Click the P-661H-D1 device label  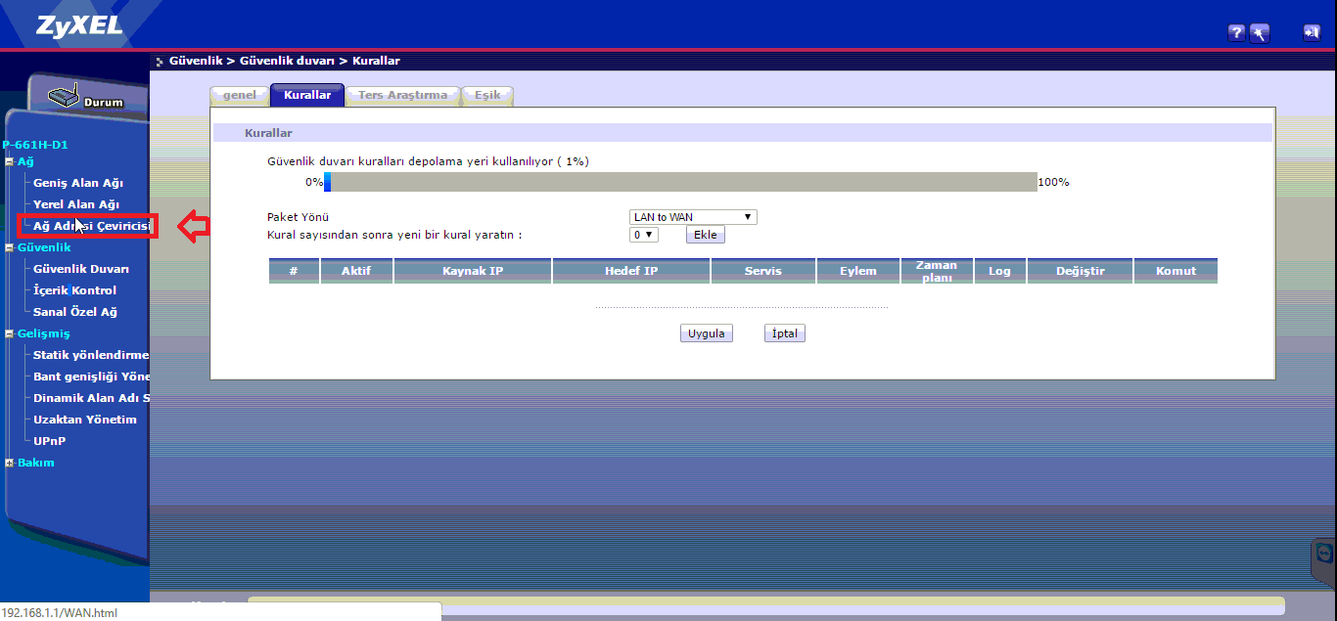[x=35, y=145]
